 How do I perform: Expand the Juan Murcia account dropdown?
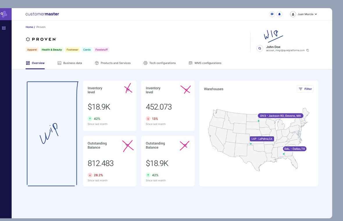[x=316, y=14]
